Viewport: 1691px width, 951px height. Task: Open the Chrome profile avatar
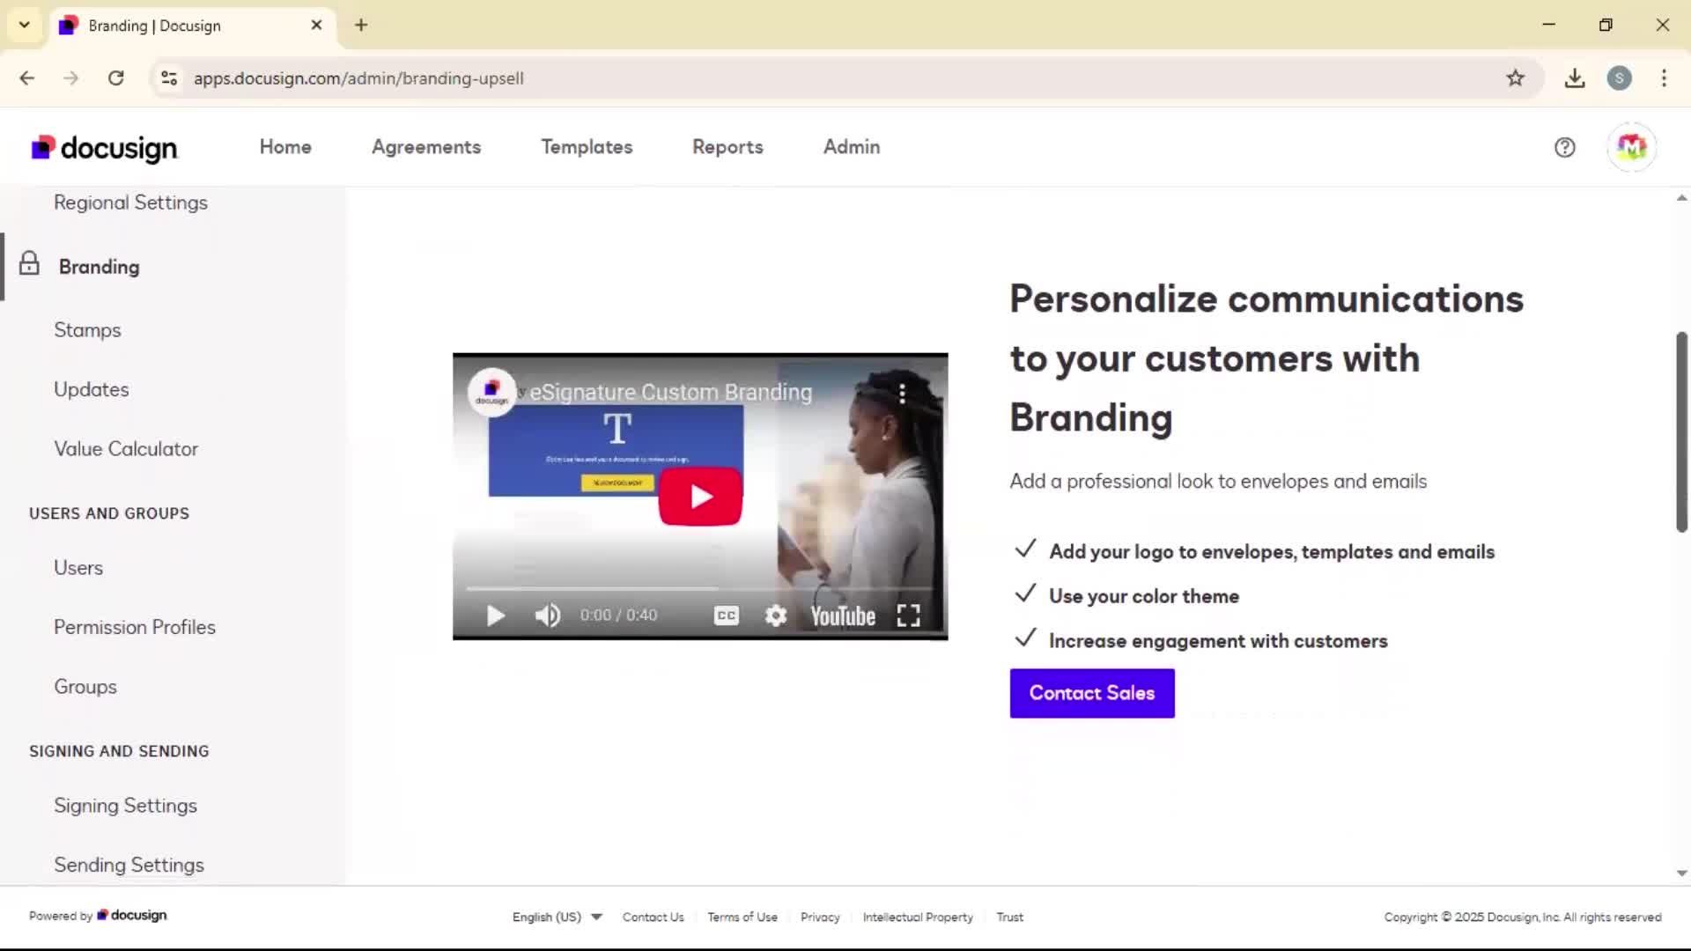[1619, 78]
